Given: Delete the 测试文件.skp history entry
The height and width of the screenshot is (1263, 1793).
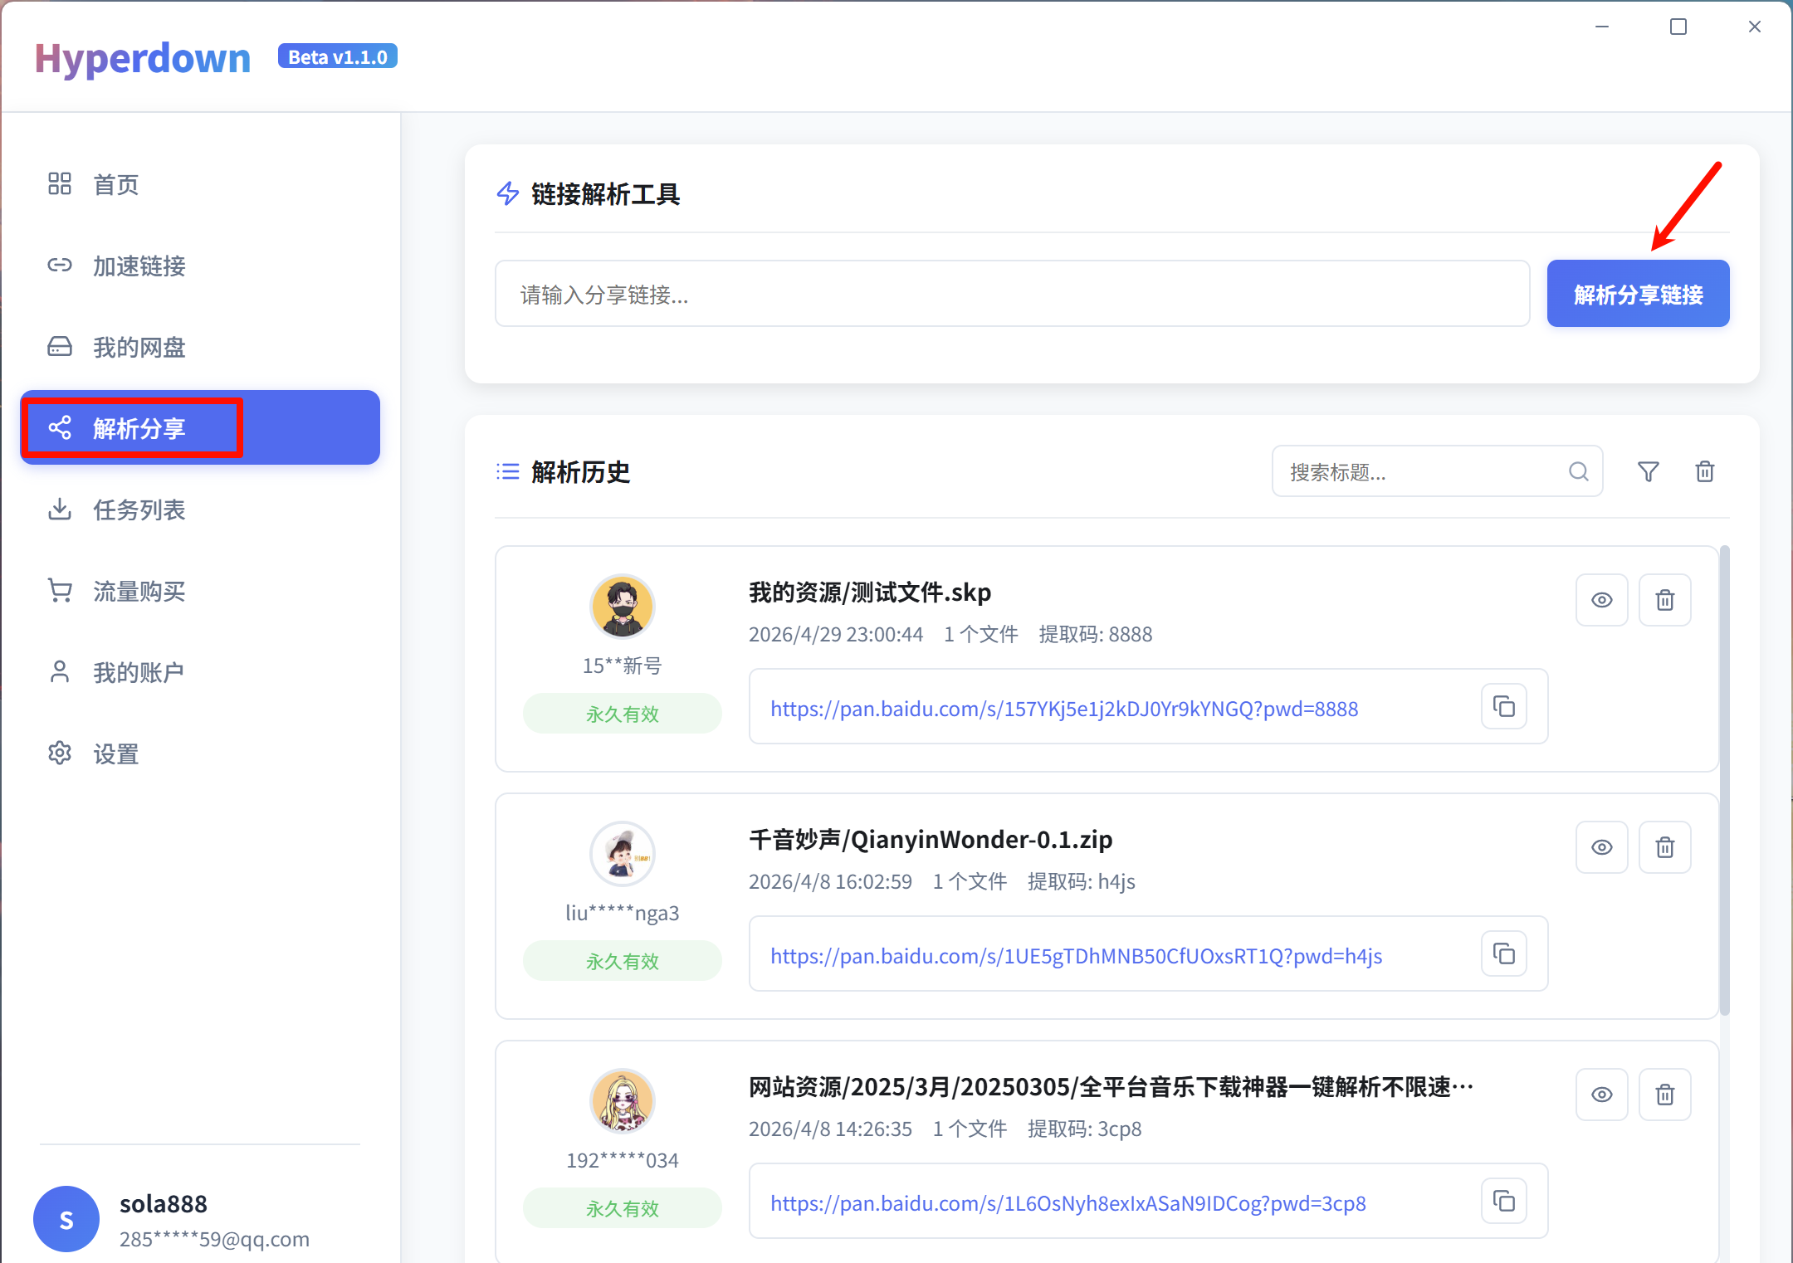Looking at the screenshot, I should (1665, 600).
